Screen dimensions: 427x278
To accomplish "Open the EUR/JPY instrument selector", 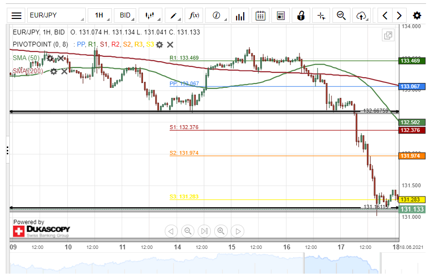I will [56, 16].
